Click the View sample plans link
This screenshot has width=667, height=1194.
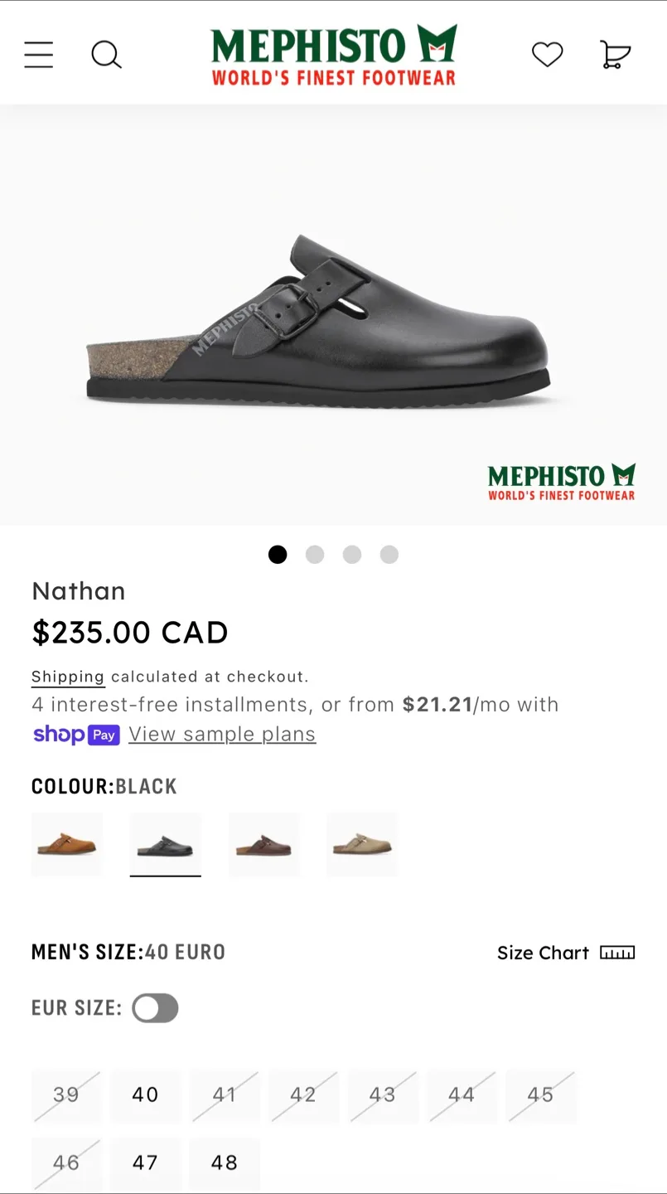click(222, 734)
